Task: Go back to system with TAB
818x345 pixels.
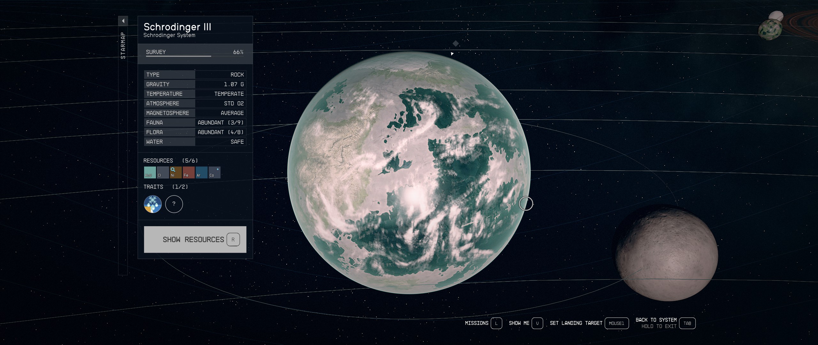Action: [687, 323]
